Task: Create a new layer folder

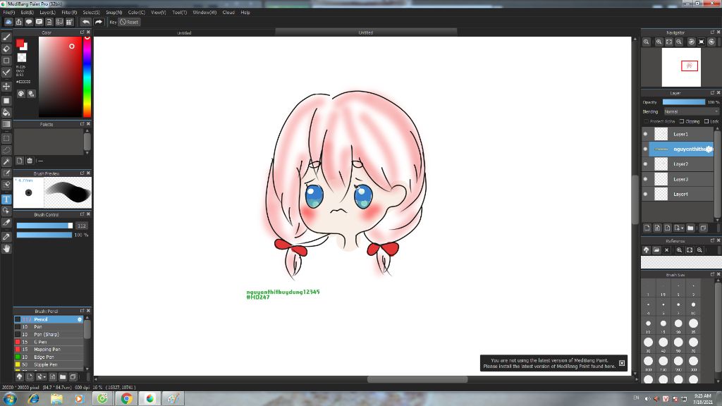Action: coord(690,228)
